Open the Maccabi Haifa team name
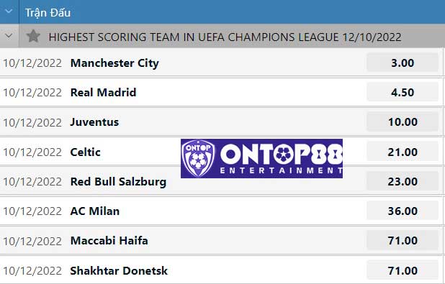445x284 pixels. click(x=109, y=241)
